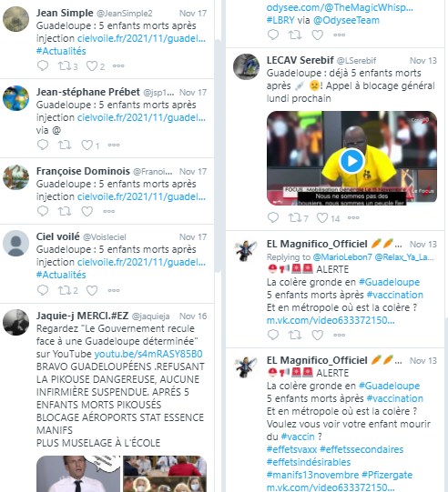Retweet Jean Simple's Guadeloupe tweet
This screenshot has width=448, height=492.
pyautogui.click(x=65, y=65)
